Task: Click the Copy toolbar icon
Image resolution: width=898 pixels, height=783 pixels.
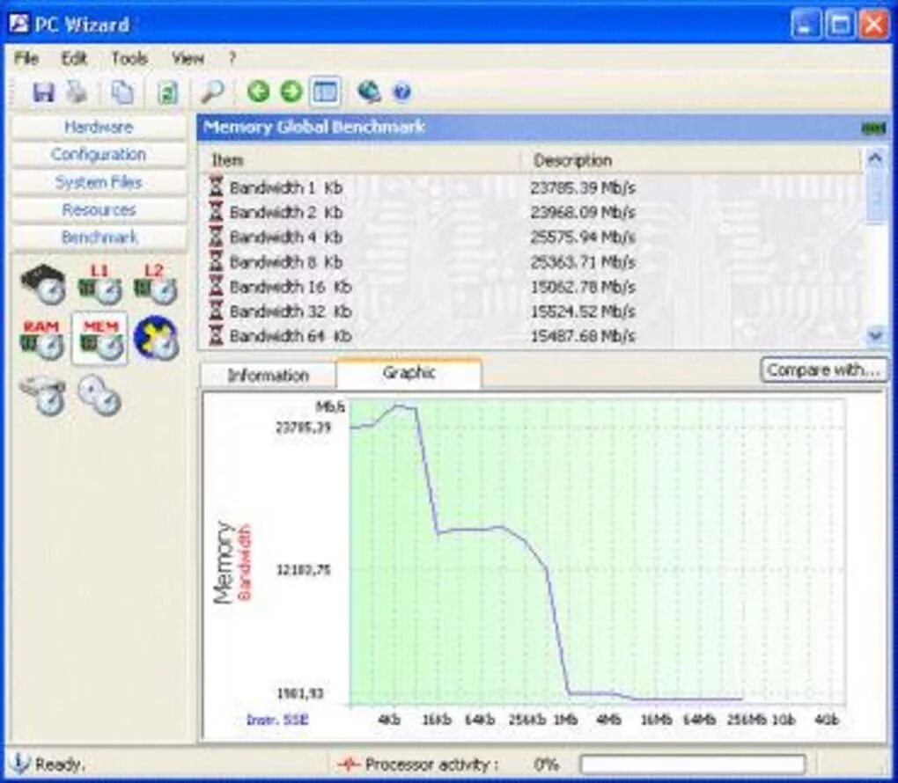Action: coord(121,91)
